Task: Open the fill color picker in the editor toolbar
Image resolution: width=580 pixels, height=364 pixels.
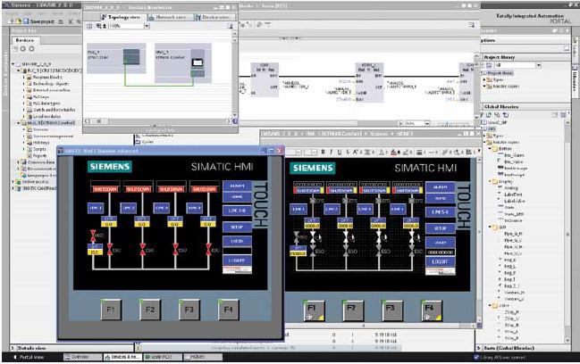Action: click(x=394, y=152)
